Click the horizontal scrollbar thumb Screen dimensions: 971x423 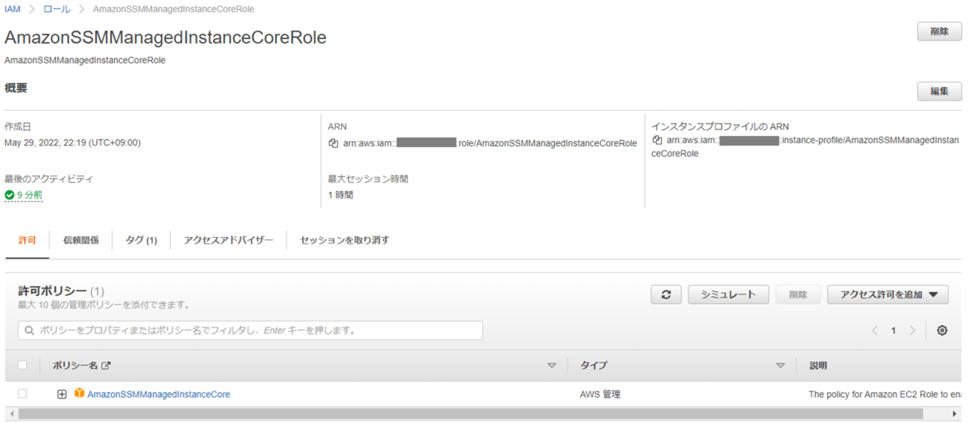click(470, 414)
